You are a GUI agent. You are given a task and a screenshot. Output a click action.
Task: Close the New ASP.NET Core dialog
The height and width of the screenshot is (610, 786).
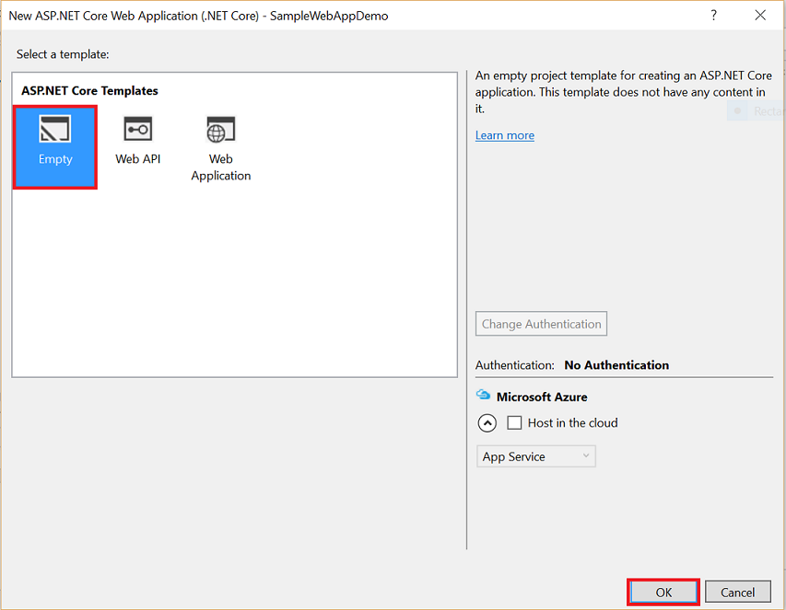tap(760, 15)
